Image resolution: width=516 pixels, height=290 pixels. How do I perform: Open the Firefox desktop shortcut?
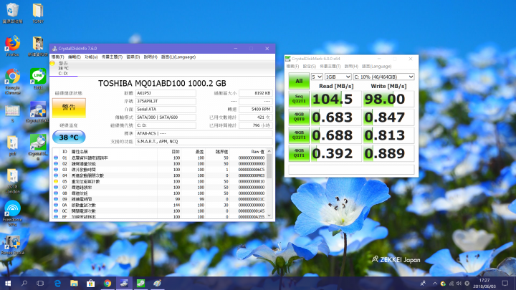pos(12,46)
